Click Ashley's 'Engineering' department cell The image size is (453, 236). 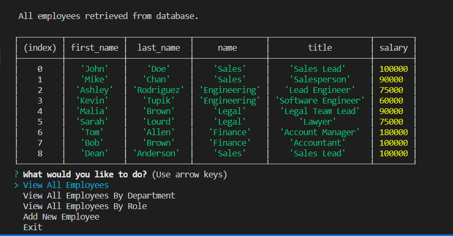click(x=230, y=90)
